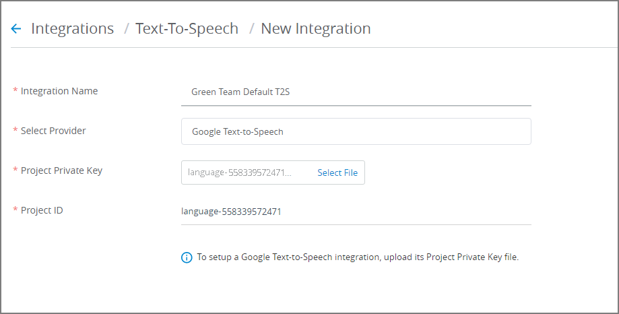This screenshot has width=619, height=314.
Task: Open the Integrations breadcrumb link
Action: tap(72, 28)
